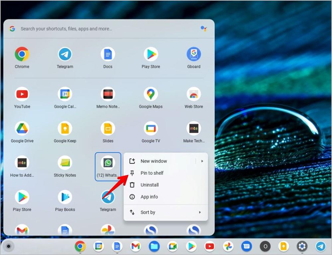Open the Slides app
Image resolution: width=332 pixels, height=255 pixels.
108,128
